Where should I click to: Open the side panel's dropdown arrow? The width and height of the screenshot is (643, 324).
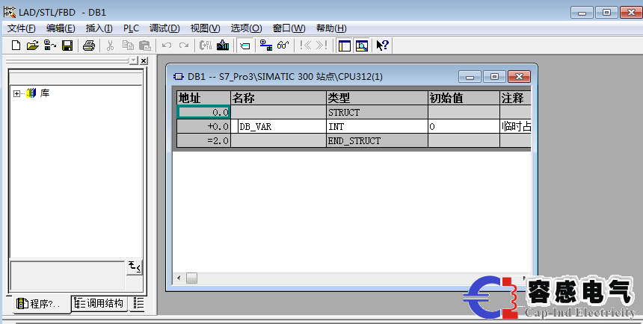coord(134,60)
